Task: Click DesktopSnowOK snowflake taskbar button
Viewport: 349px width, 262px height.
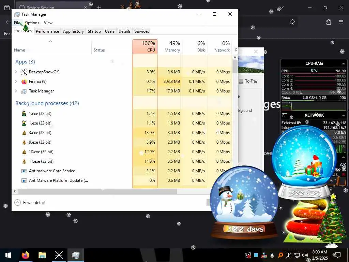Action: pos(59,255)
